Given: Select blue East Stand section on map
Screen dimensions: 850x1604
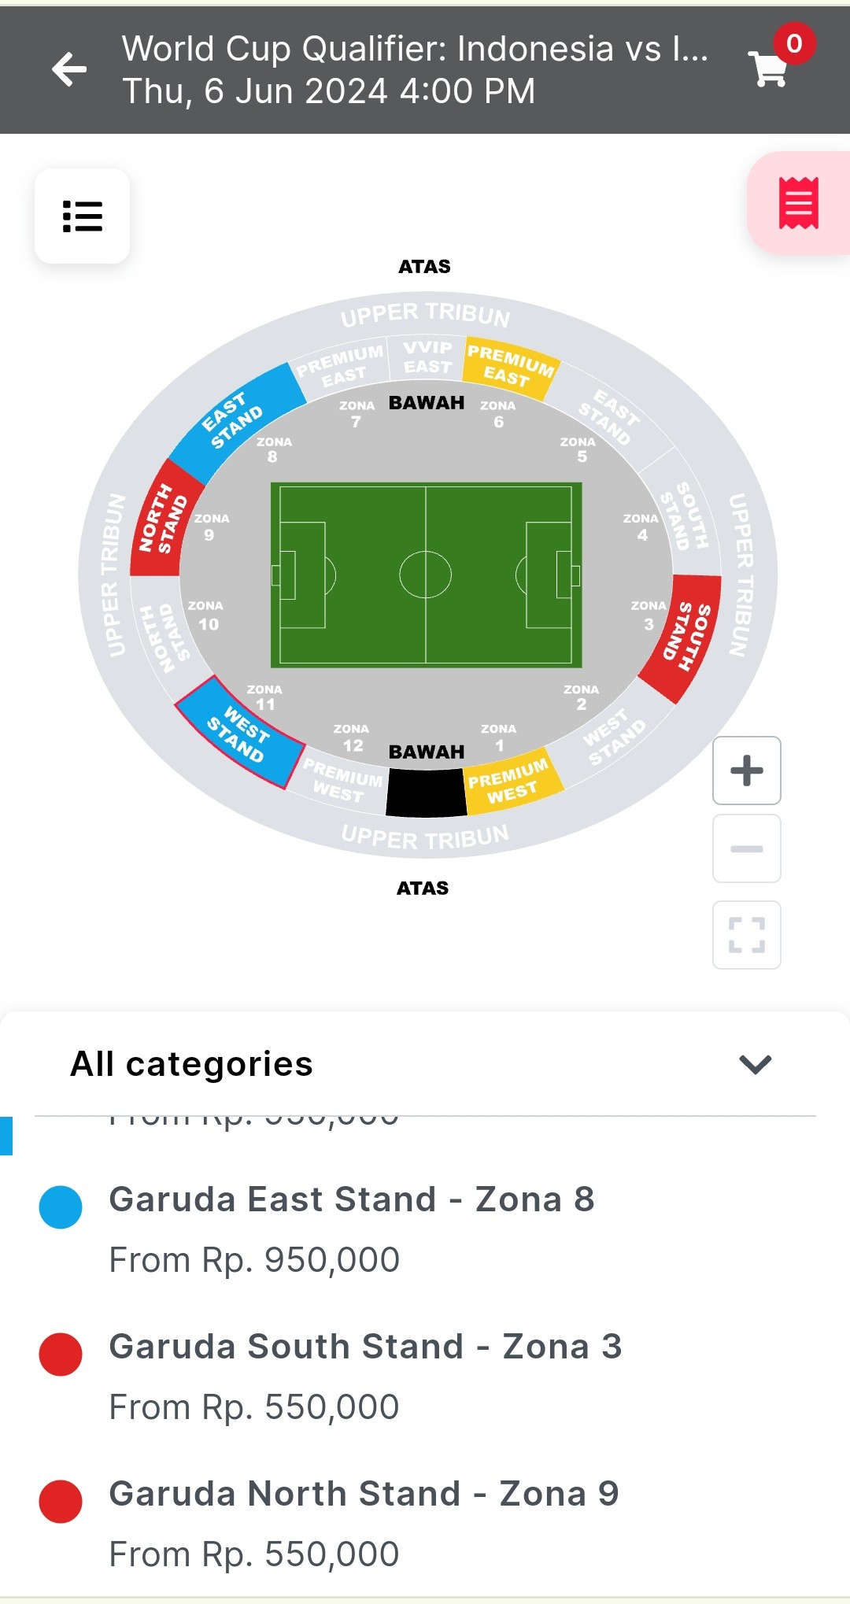Looking at the screenshot, I should pos(233,423).
